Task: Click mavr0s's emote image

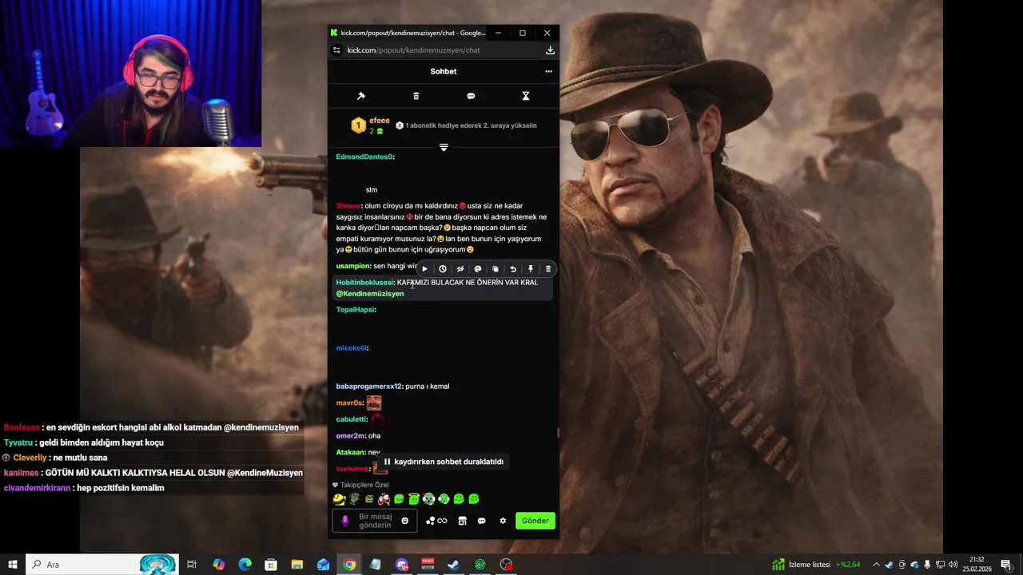Action: (374, 403)
